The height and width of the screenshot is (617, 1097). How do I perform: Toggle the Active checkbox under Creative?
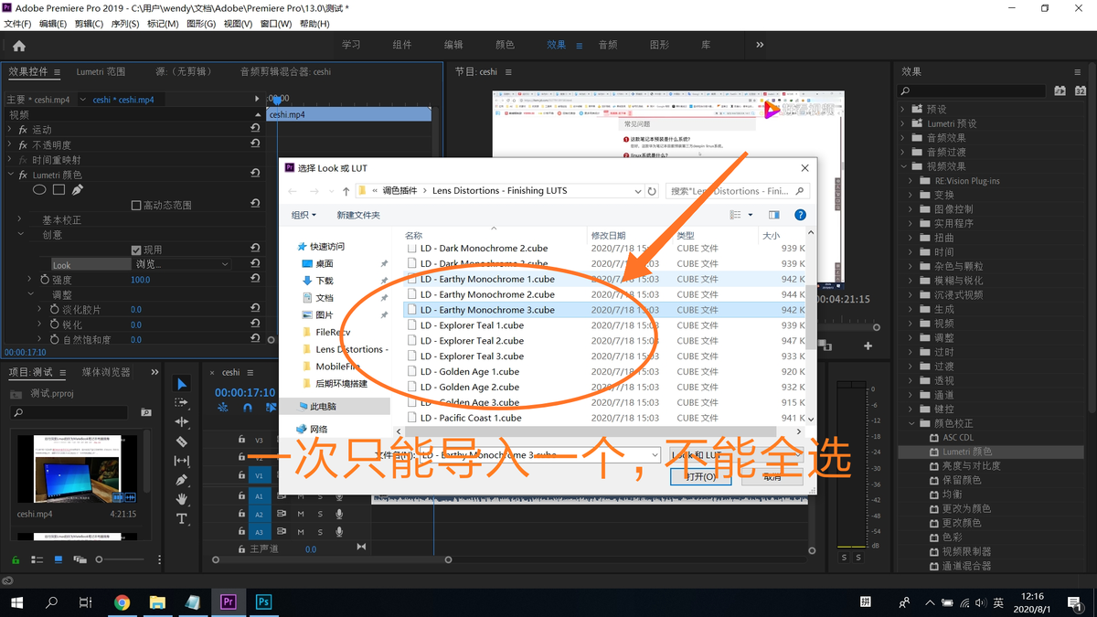pyautogui.click(x=136, y=250)
